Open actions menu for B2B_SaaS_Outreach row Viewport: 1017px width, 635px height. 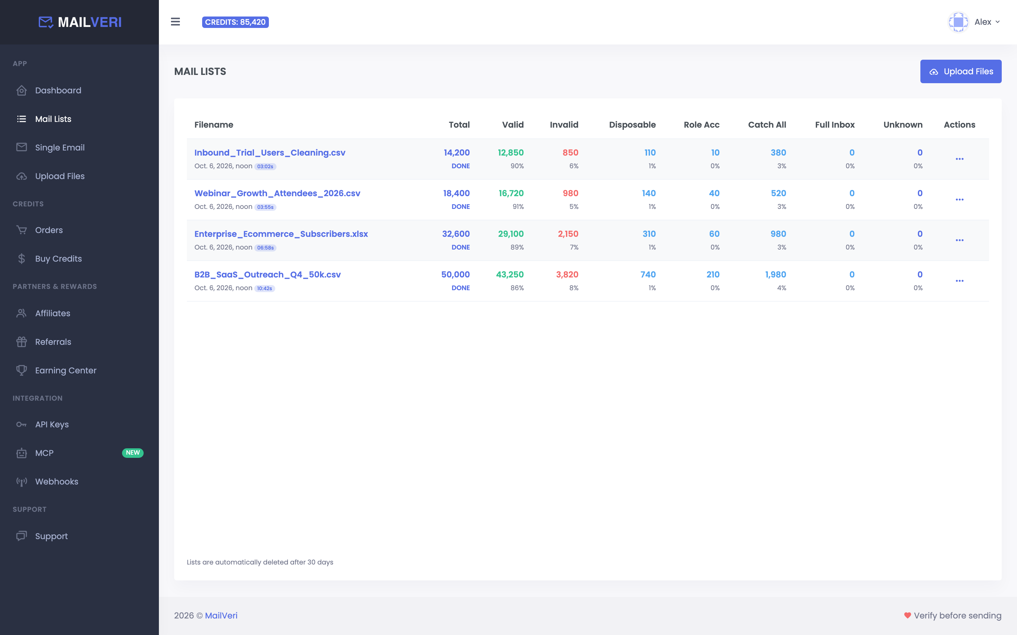click(959, 281)
